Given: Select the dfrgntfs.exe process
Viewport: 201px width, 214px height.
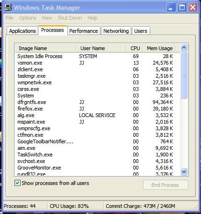Looking at the screenshot, I should 97,102.
